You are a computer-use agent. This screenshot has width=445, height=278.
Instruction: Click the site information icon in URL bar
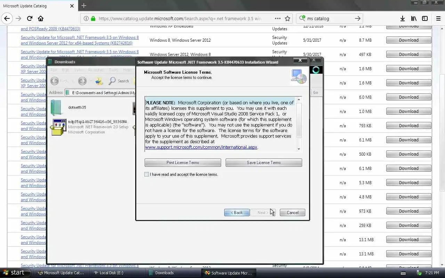[x=86, y=18]
